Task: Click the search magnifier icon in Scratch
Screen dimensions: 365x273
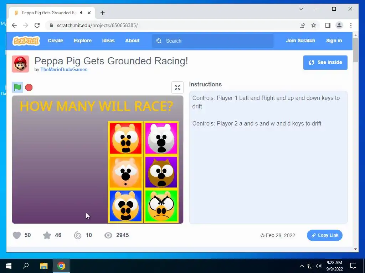Action: (x=159, y=41)
